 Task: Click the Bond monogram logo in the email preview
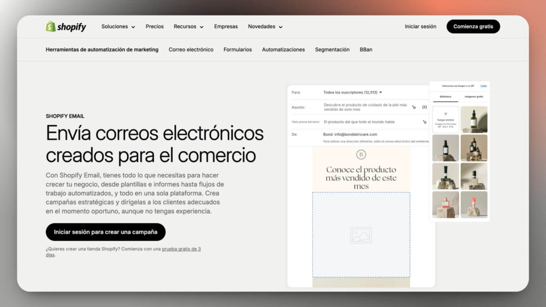pos(362,154)
